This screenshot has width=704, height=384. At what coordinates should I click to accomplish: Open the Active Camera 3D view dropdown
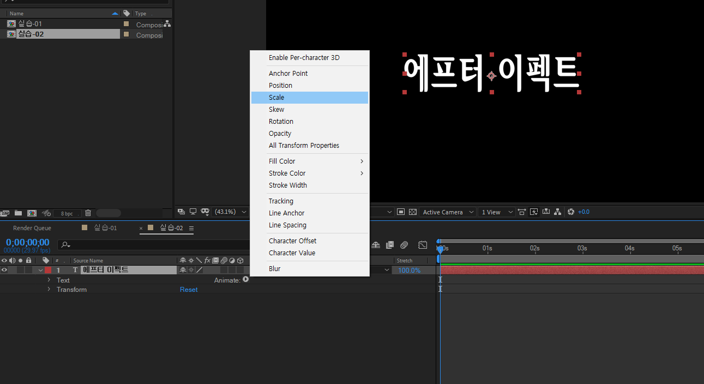[448, 212]
